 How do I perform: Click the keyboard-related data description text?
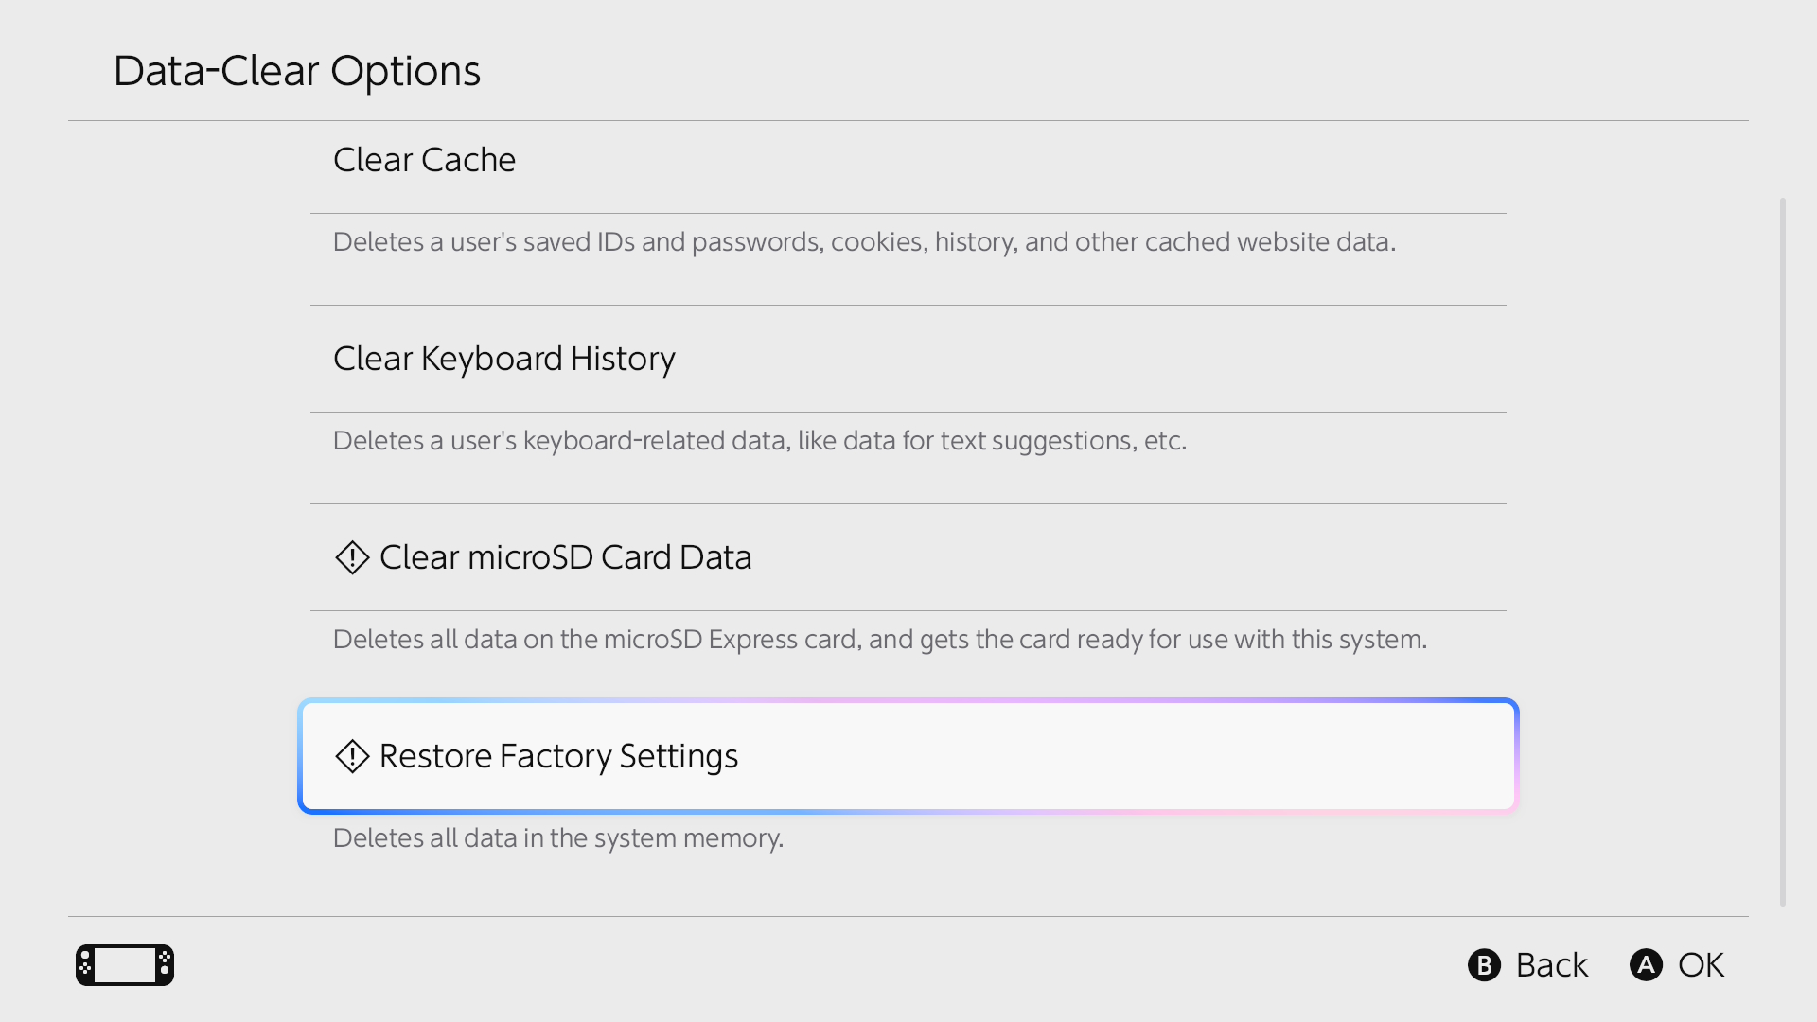759,441
